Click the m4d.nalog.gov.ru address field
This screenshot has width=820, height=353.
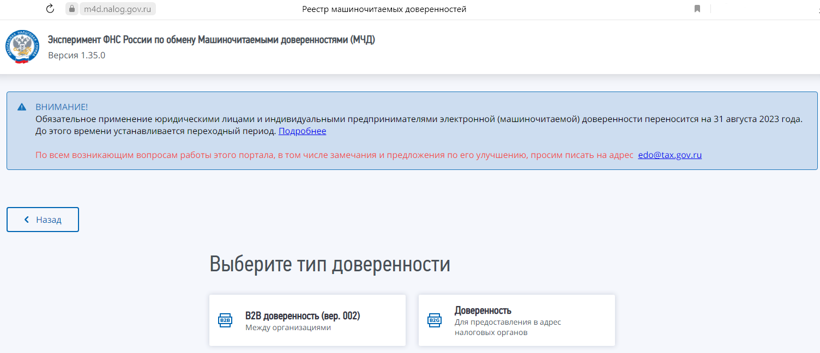tap(117, 9)
